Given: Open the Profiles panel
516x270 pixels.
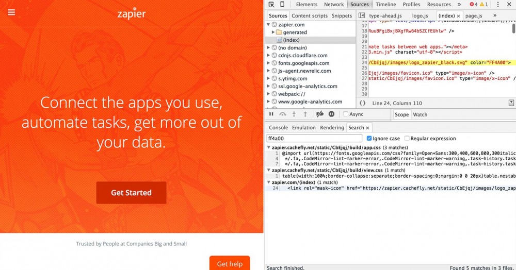Looking at the screenshot, I should [411, 4].
